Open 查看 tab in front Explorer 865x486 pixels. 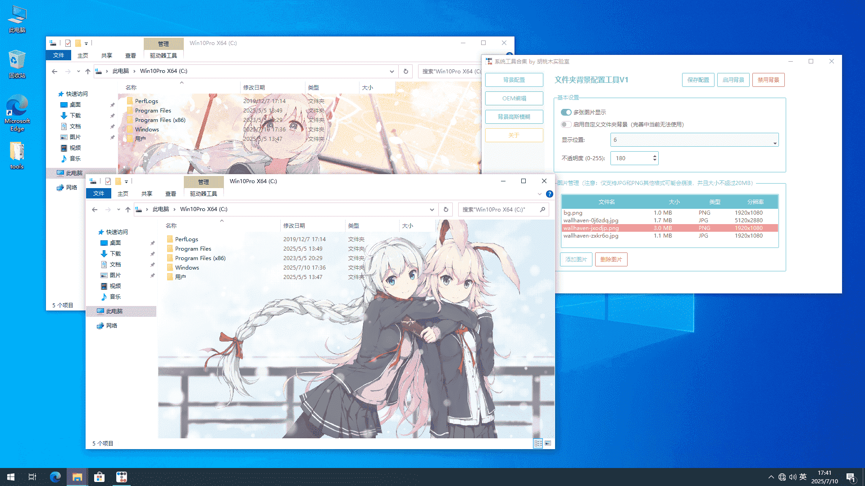(171, 193)
